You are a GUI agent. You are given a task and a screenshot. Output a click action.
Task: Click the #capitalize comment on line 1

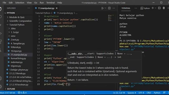[x=51, y=16]
